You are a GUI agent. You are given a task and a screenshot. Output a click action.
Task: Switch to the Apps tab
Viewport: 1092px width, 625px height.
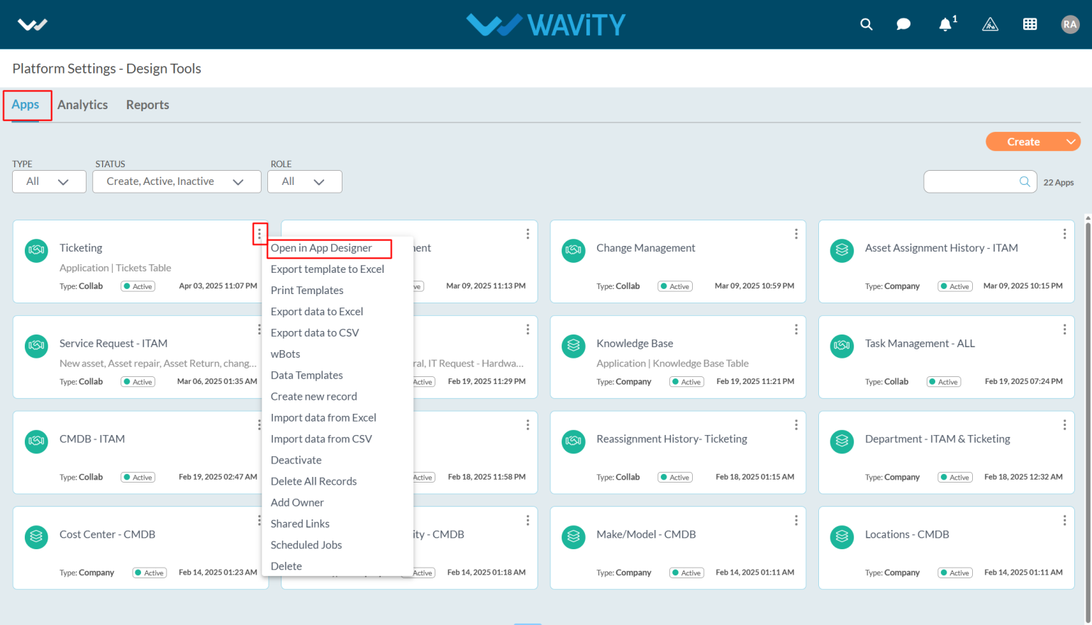pyautogui.click(x=26, y=105)
